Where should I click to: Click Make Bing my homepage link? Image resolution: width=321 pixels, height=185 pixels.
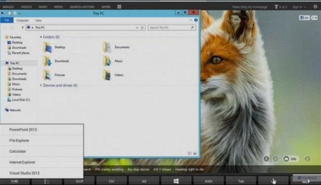249,7
